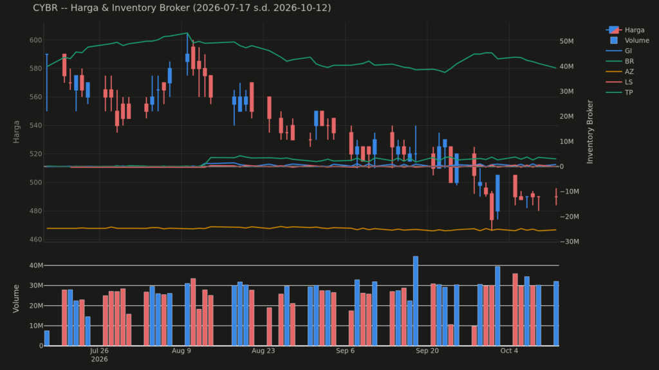Toggle the TP legend entry
This screenshot has height=370, width=659.
[x=619, y=92]
